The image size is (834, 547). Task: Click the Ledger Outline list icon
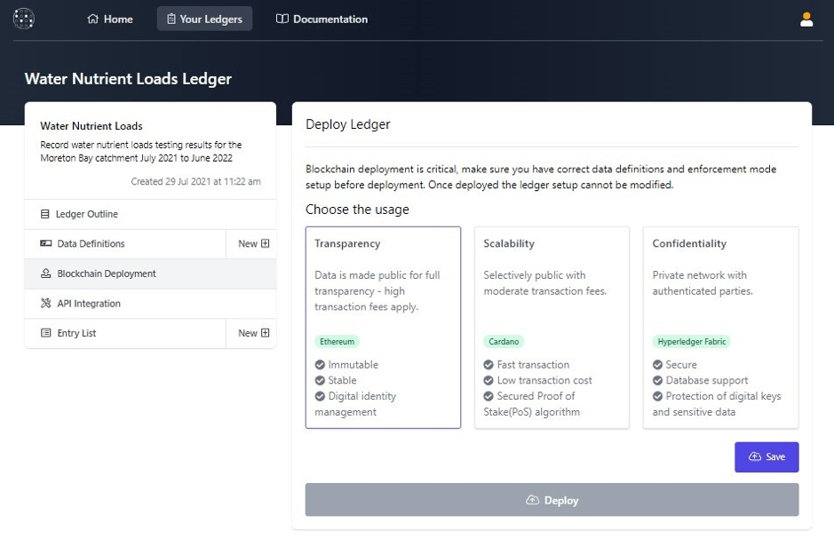pos(45,214)
